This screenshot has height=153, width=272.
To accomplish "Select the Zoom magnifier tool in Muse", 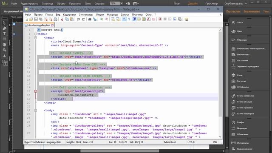I will click(x=5, y=50).
